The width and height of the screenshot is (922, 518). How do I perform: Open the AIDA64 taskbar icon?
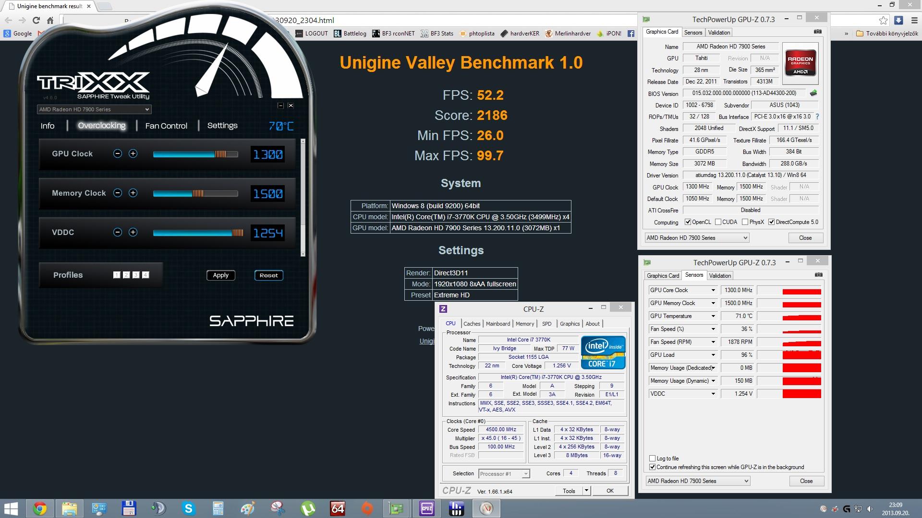[338, 508]
